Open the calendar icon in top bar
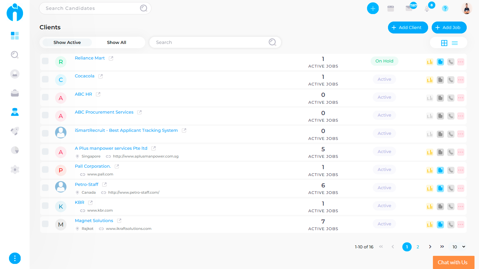The image size is (479, 269). (x=391, y=8)
